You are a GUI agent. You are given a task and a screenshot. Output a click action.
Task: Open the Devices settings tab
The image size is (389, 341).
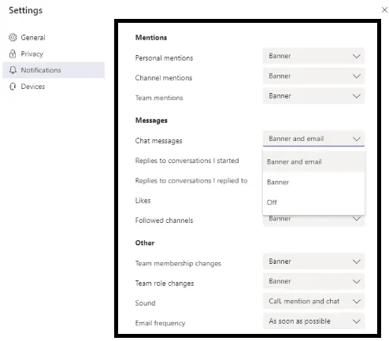pyautogui.click(x=54, y=87)
